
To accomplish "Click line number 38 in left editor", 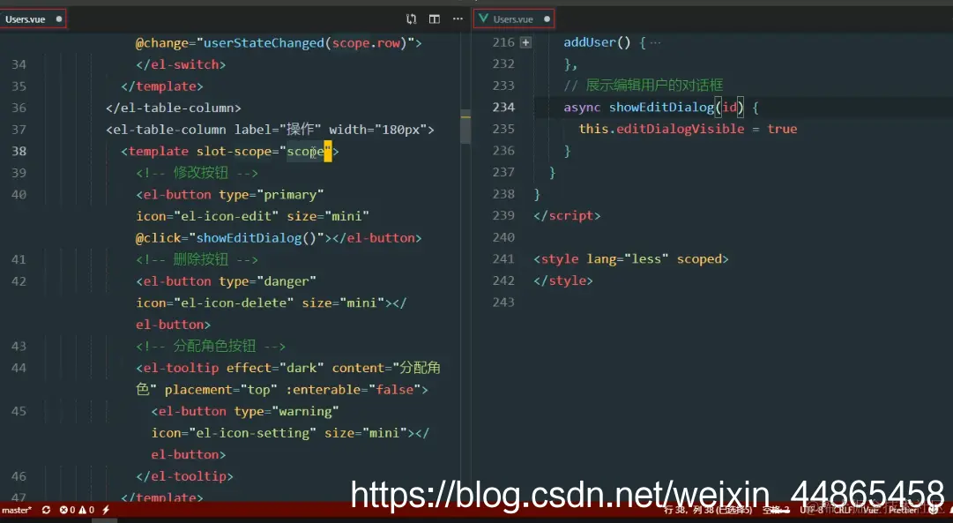I will (x=19, y=152).
